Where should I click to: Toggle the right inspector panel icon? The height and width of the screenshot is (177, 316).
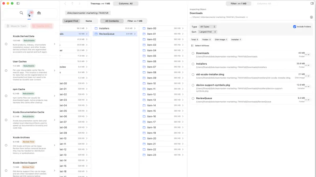(312, 4)
